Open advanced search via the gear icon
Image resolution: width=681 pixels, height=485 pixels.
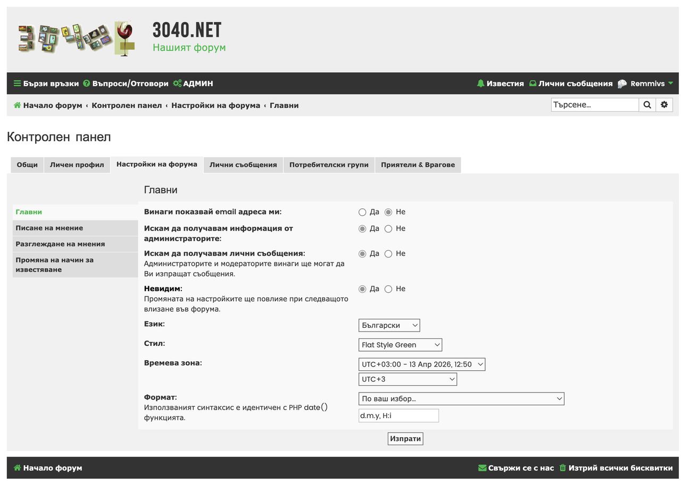664,105
